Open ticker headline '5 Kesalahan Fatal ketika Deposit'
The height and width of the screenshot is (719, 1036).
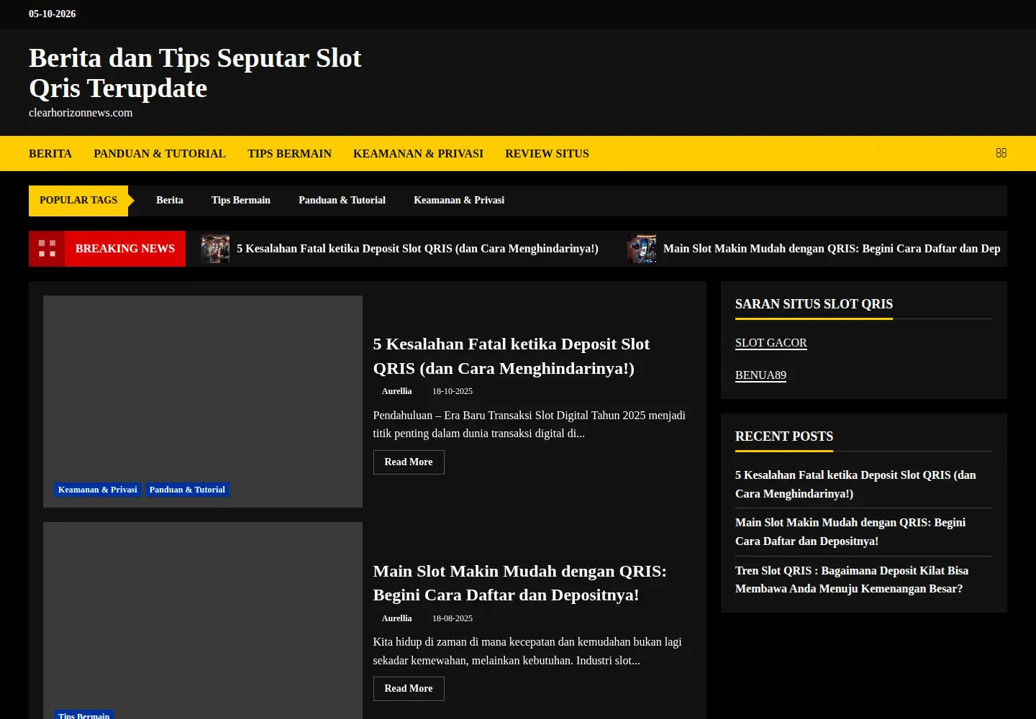[x=417, y=249]
